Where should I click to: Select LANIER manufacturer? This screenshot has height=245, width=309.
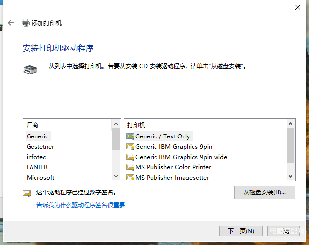(x=37, y=167)
